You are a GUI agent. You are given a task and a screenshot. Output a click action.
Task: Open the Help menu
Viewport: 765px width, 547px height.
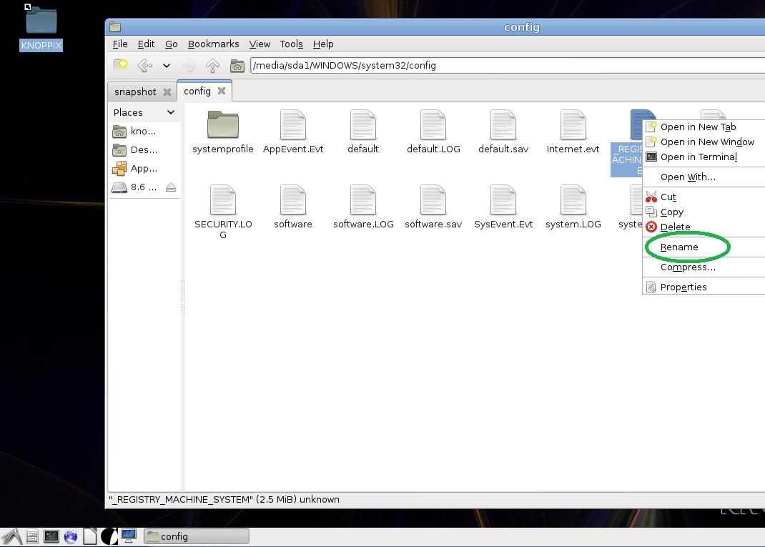click(323, 44)
